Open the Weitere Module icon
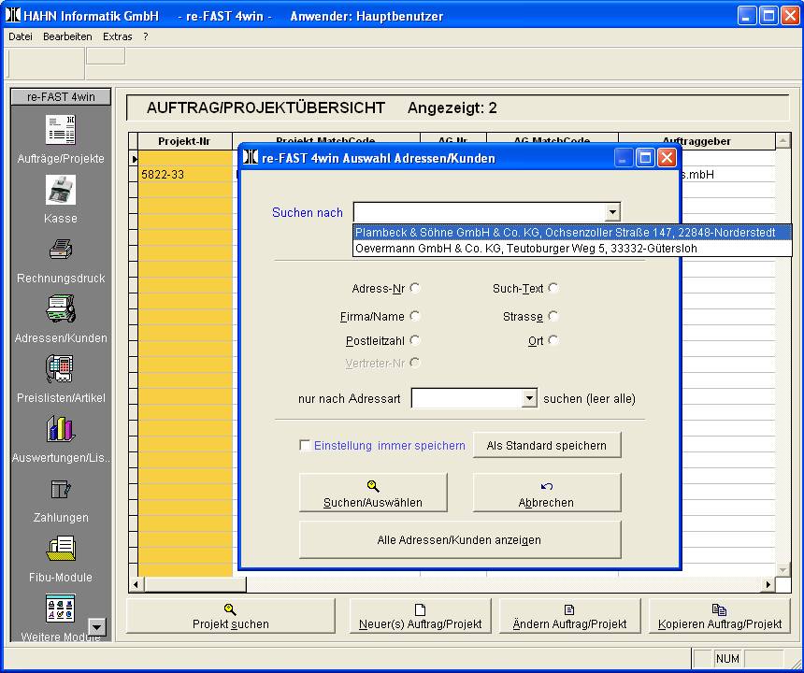The image size is (804, 673). click(61, 609)
